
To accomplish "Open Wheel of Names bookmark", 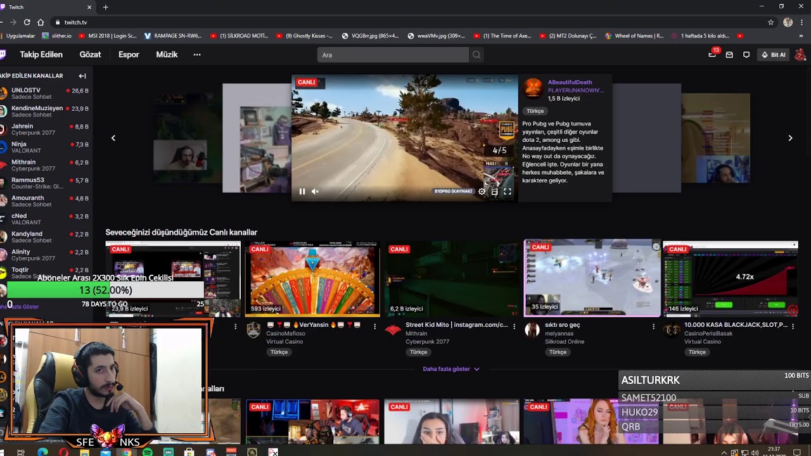I will pyautogui.click(x=634, y=36).
